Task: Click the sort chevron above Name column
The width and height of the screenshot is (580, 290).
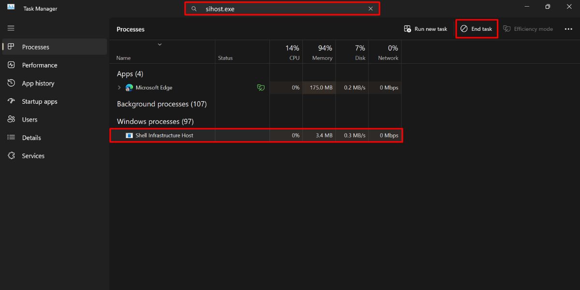Action: coord(159,43)
